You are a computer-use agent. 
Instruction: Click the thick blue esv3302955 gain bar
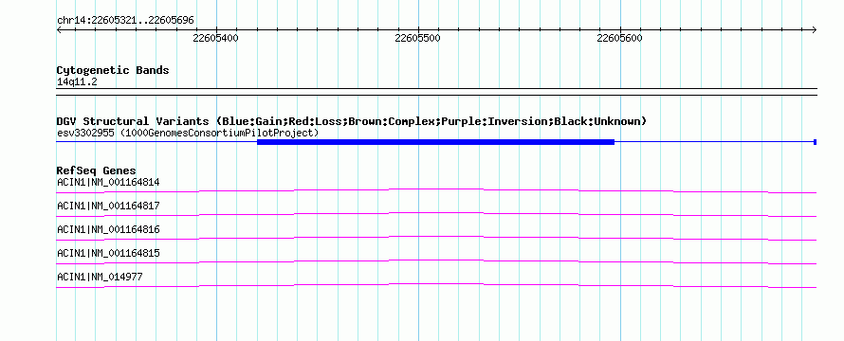click(x=435, y=142)
